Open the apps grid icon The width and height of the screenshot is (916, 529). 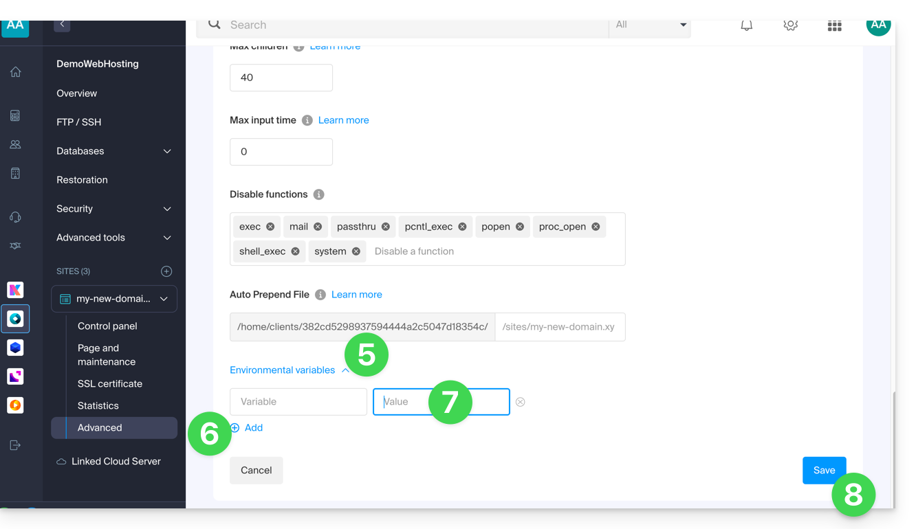click(834, 26)
